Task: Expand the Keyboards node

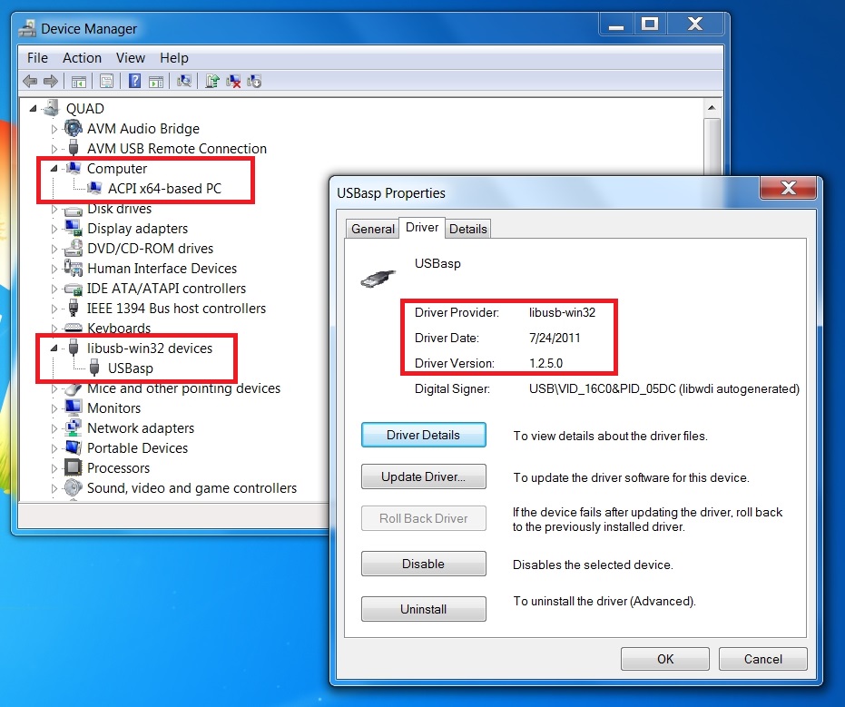Action: click(54, 329)
